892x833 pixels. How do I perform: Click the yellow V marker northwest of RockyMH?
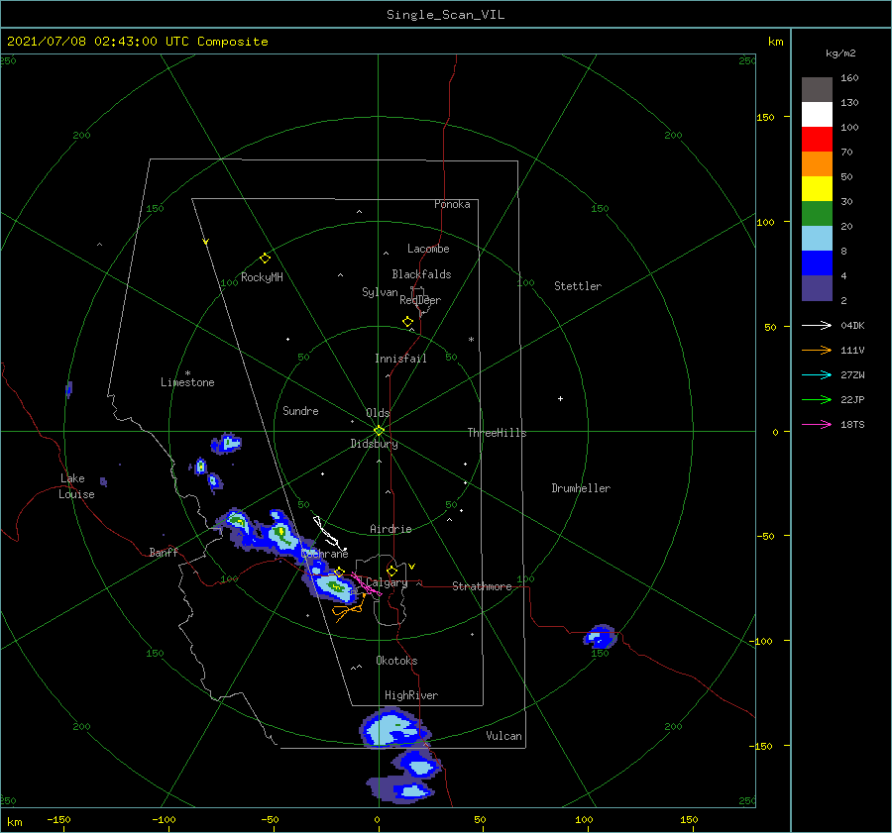pos(206,242)
